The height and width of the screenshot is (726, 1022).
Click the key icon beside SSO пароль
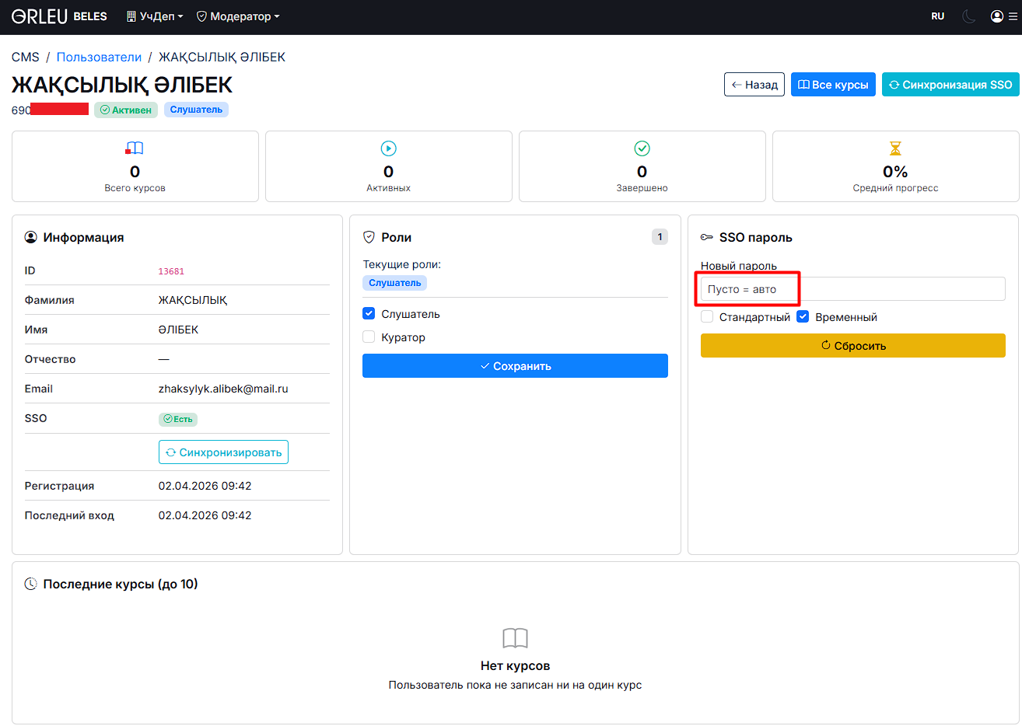(706, 237)
